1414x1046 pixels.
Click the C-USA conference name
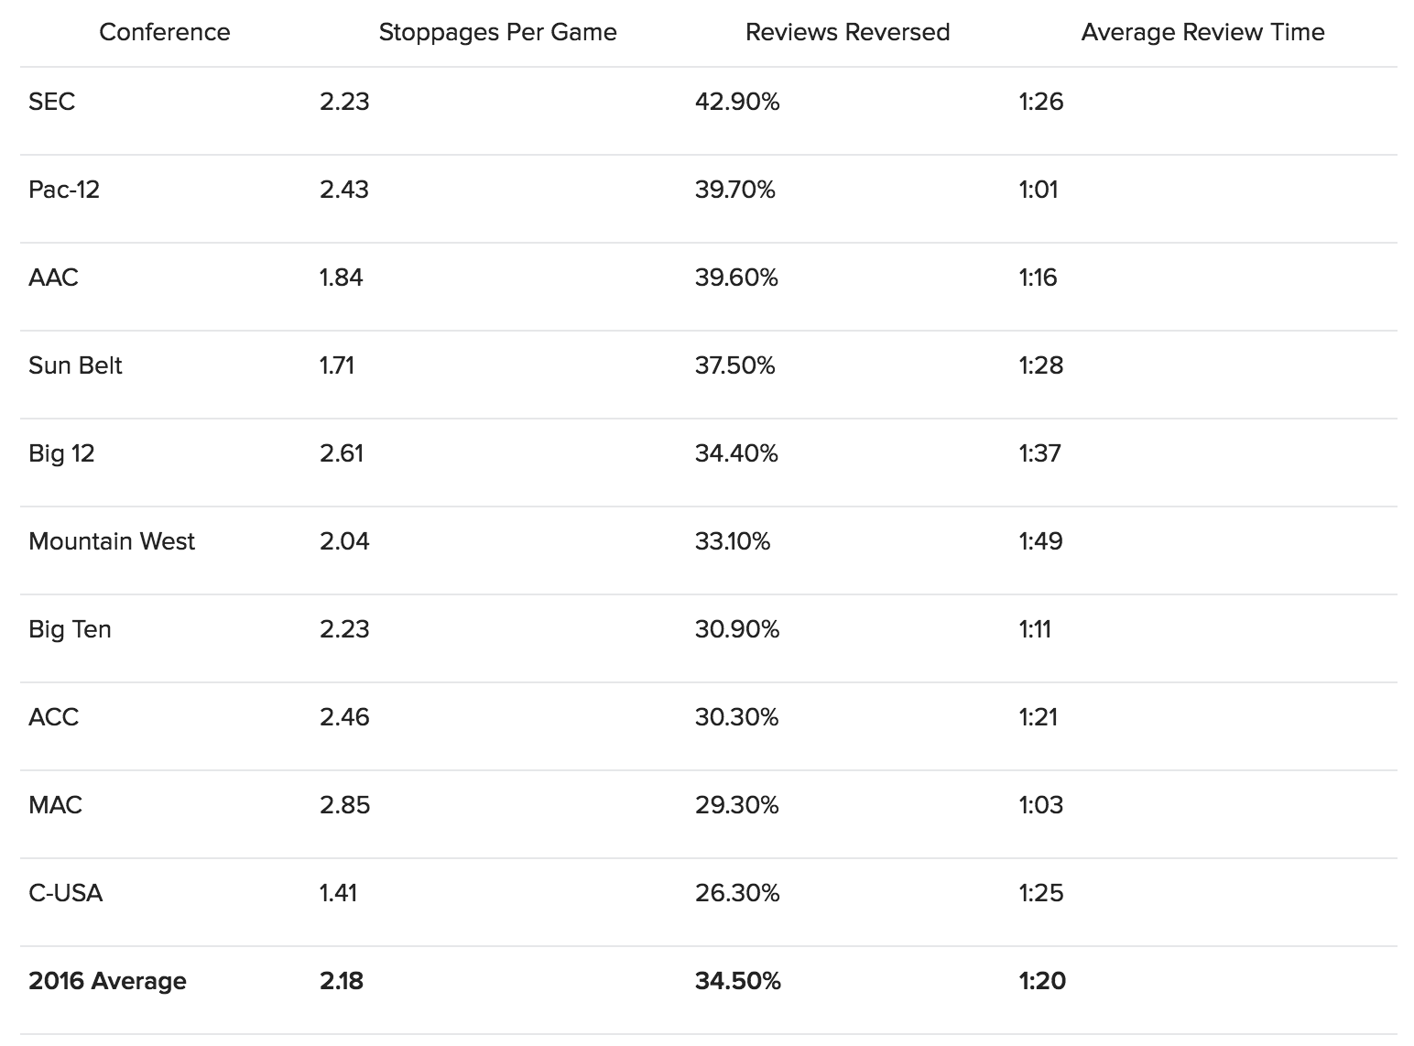(x=66, y=893)
